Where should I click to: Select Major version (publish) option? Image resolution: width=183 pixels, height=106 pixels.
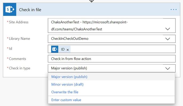pos(111,77)
